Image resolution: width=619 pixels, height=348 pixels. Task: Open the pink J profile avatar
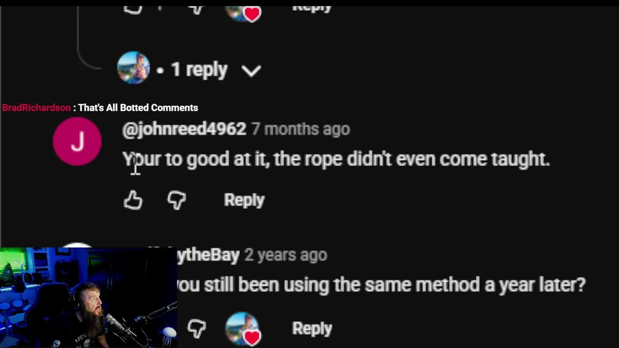[x=77, y=142]
